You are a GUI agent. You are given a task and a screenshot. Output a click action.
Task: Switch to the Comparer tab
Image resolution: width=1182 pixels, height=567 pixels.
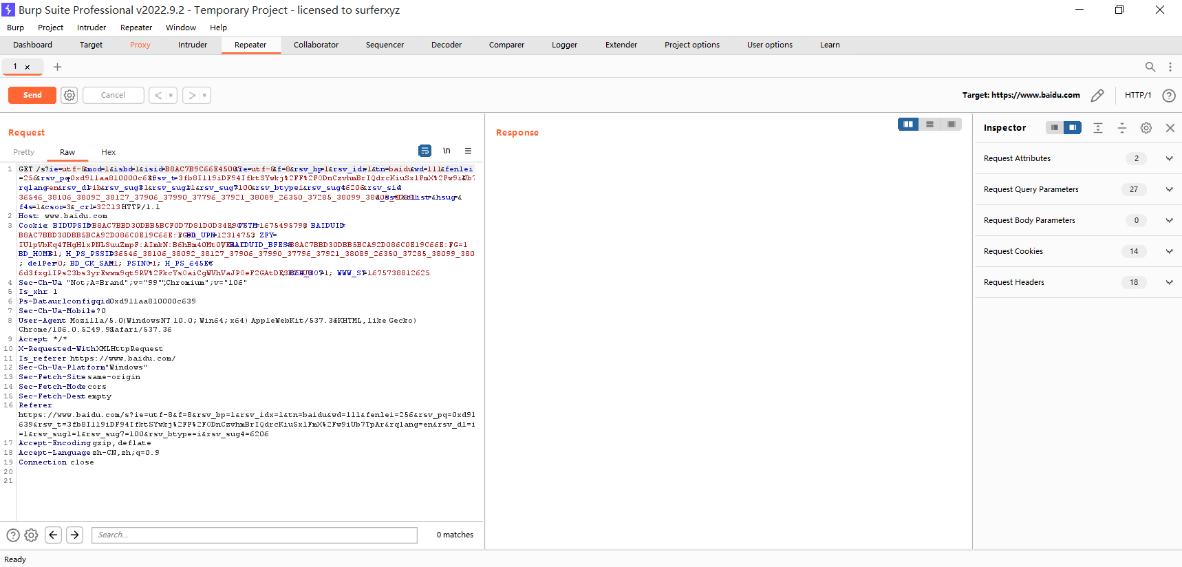tap(506, 45)
